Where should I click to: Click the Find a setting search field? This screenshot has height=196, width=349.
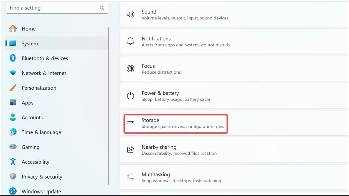pos(52,8)
